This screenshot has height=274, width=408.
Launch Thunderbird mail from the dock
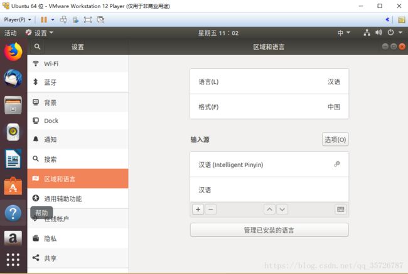(x=13, y=78)
